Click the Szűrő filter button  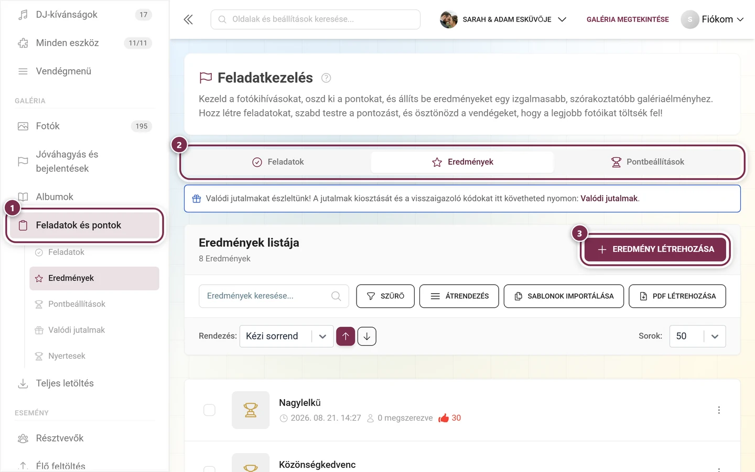(385, 296)
